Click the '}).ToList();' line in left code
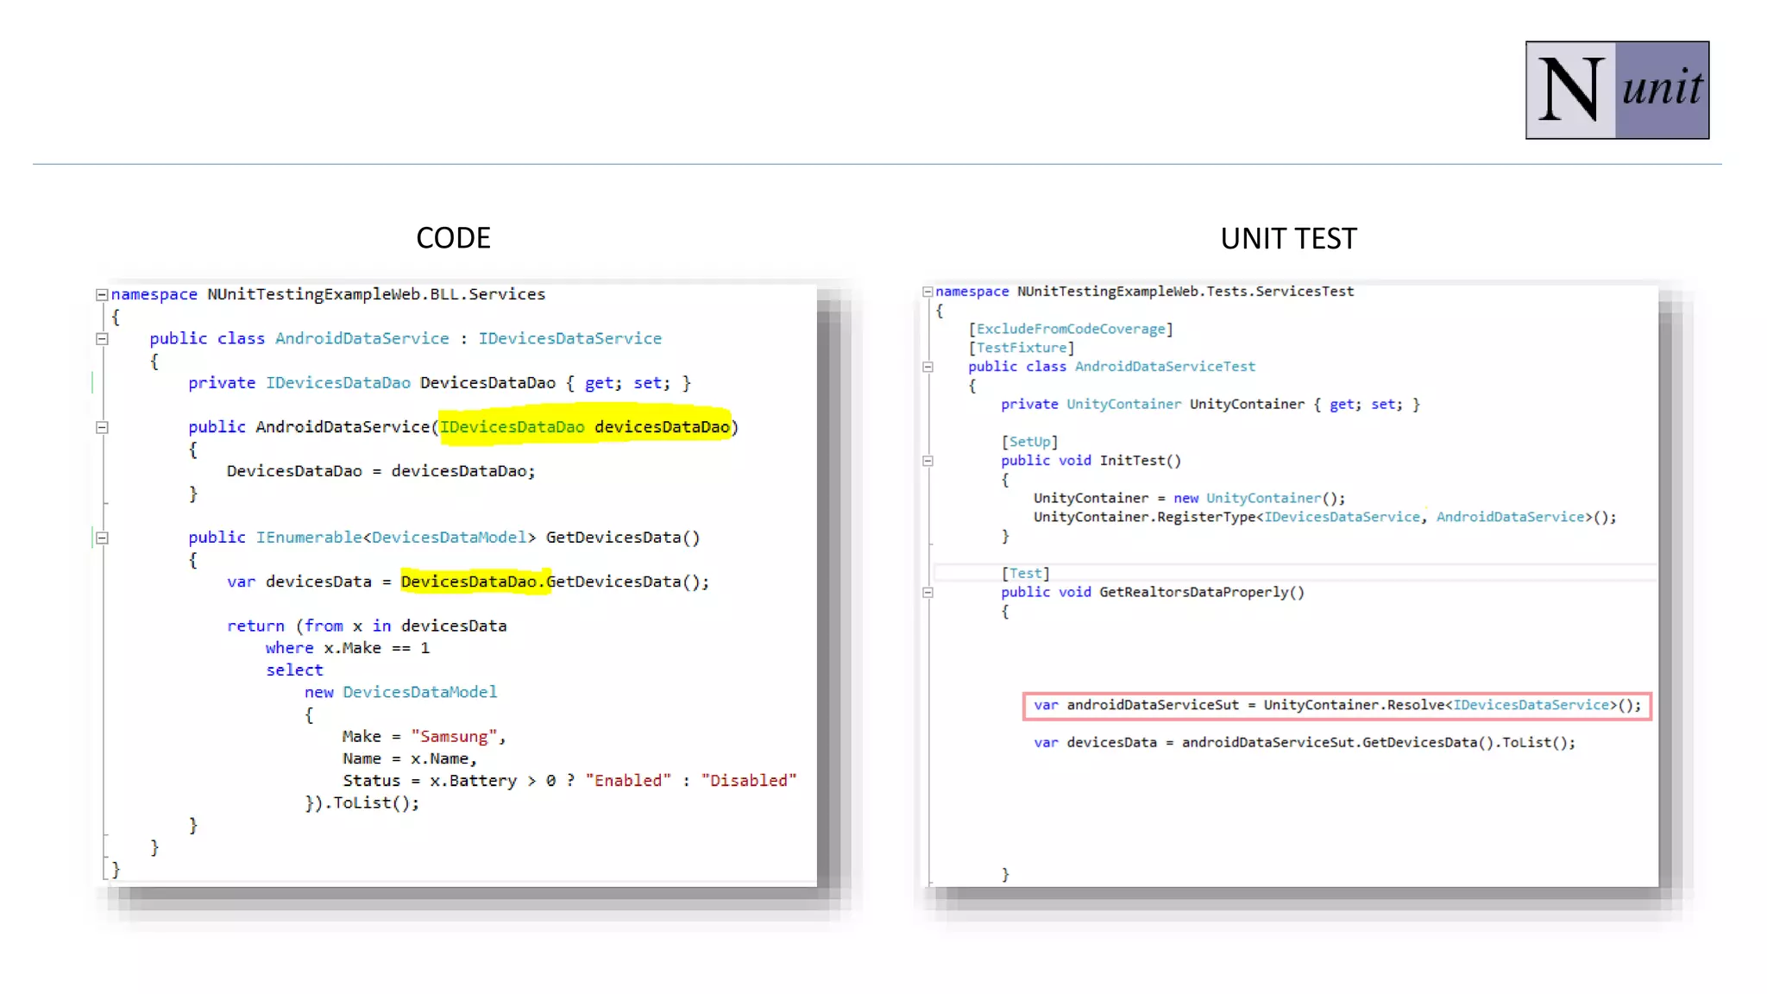 [362, 802]
